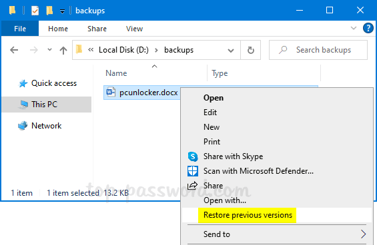Image resolution: width=377 pixels, height=245 pixels.
Task: Click the Microsoft Defender shield icon
Action: click(193, 171)
